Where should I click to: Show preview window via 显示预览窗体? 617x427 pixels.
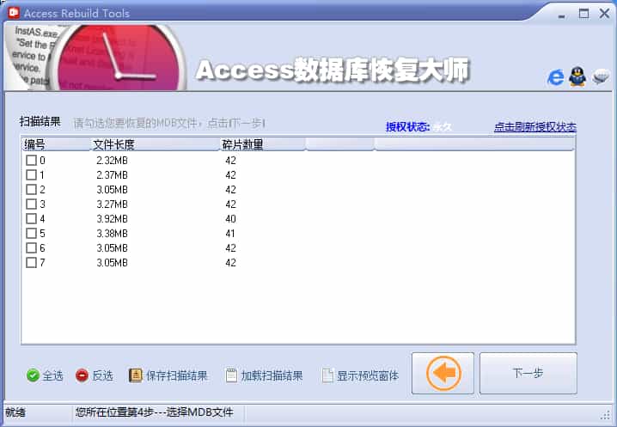point(368,375)
